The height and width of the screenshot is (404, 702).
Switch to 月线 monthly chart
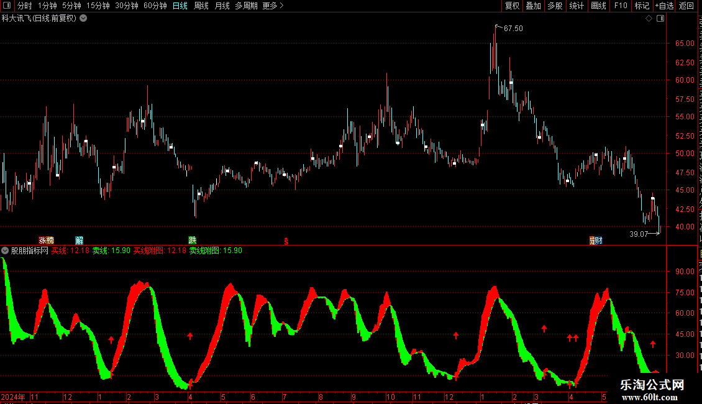[222, 6]
